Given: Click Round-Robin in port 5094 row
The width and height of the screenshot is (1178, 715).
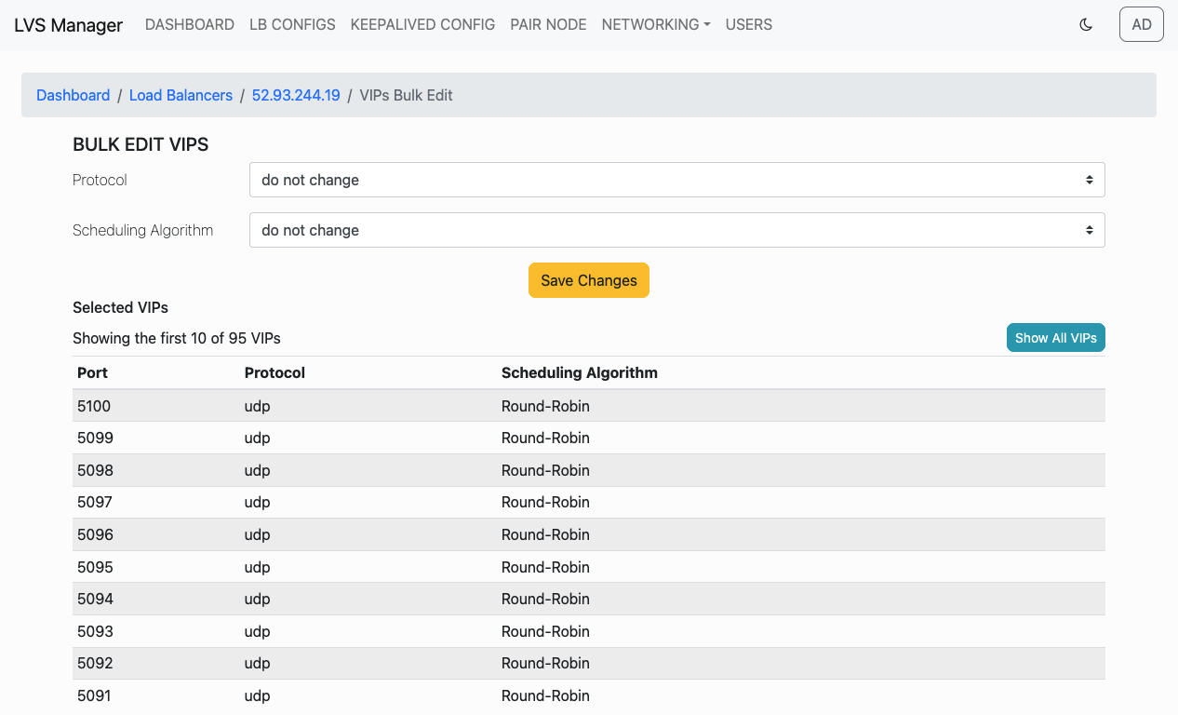Looking at the screenshot, I should 545,599.
